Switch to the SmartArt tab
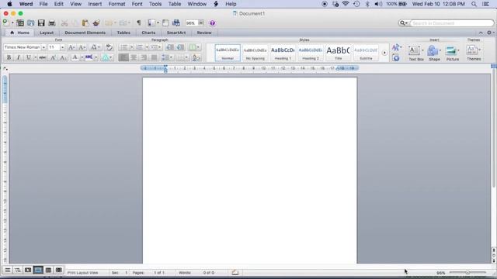This screenshot has width=497, height=279. (176, 33)
